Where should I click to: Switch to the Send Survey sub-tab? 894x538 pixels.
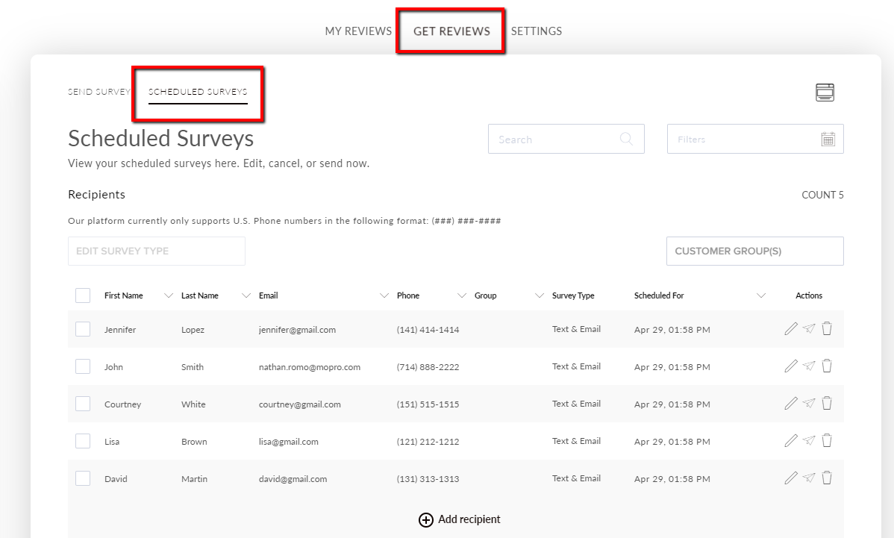[x=99, y=92]
